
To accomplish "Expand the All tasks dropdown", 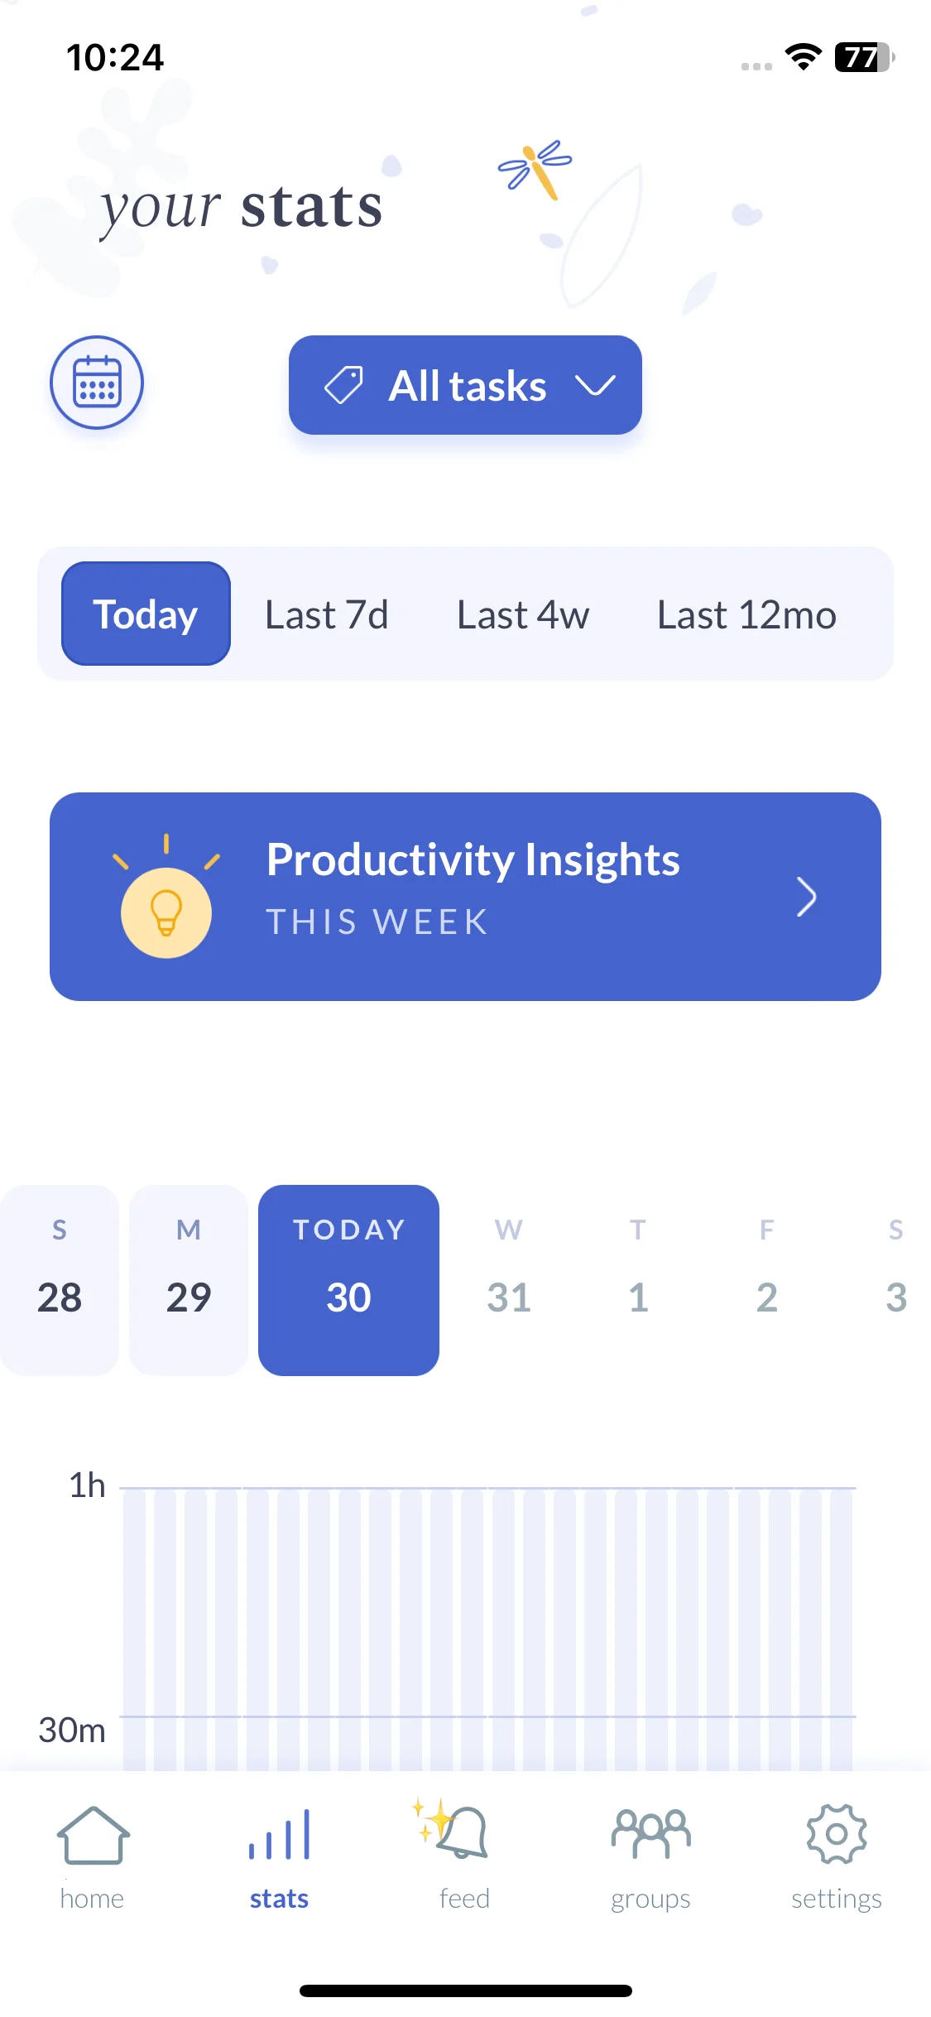I will click(x=465, y=385).
